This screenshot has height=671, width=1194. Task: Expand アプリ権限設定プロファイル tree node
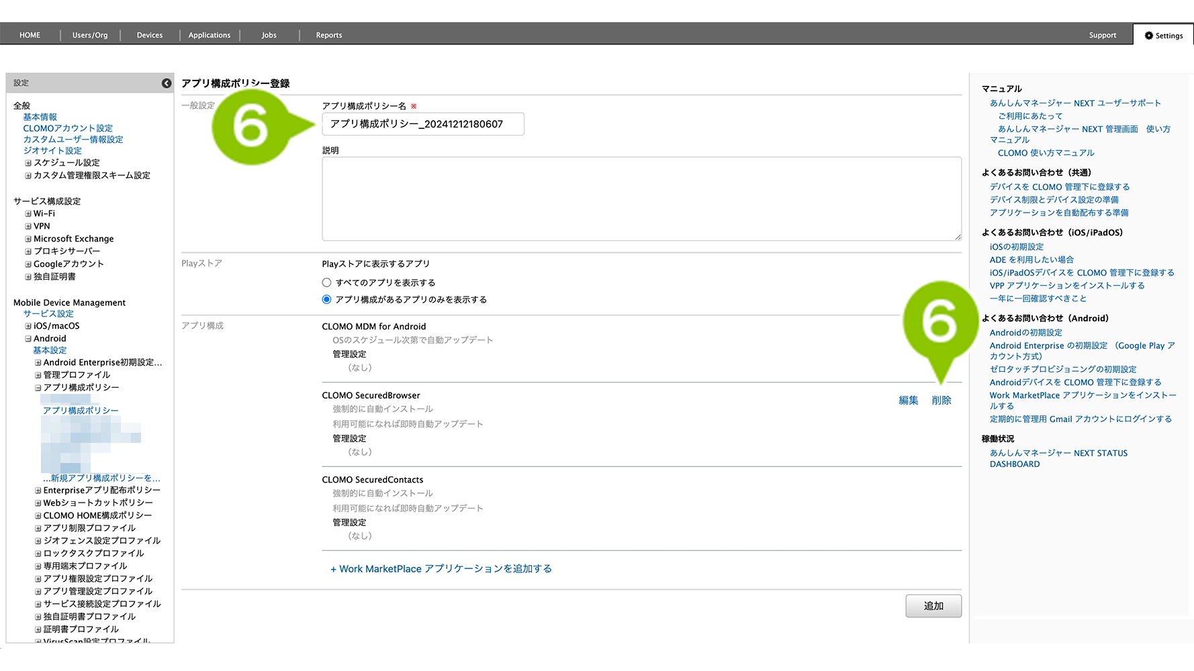[38, 579]
